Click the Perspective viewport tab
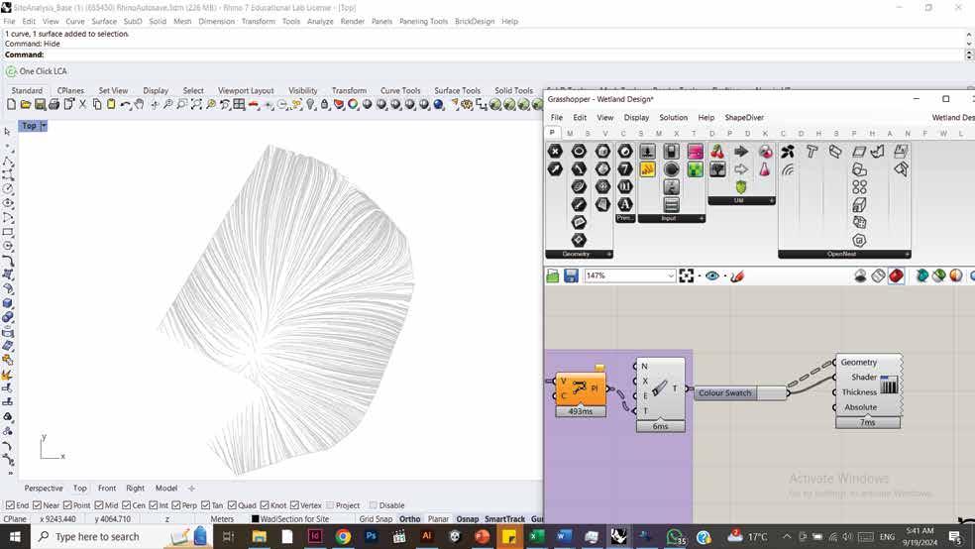 click(44, 488)
